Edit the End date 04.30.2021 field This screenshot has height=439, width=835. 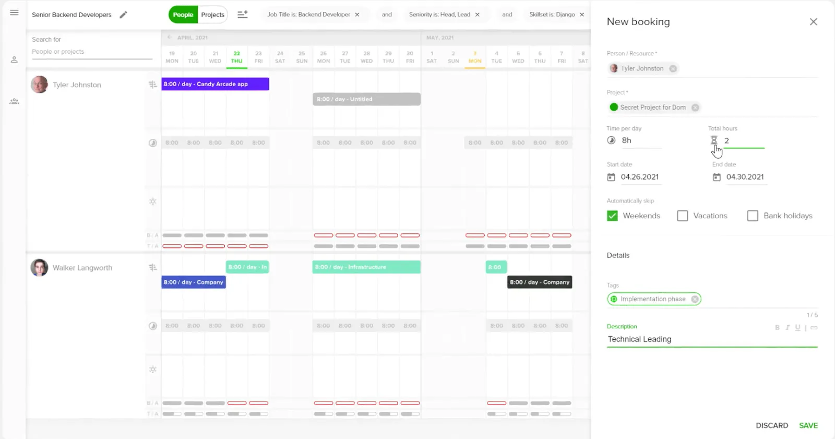pyautogui.click(x=746, y=177)
